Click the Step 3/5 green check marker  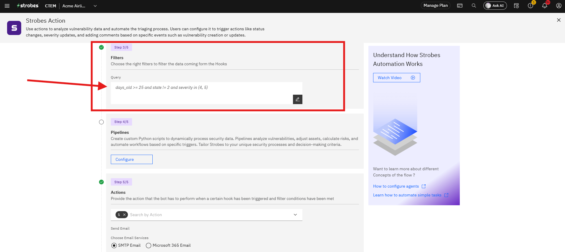pyautogui.click(x=101, y=47)
